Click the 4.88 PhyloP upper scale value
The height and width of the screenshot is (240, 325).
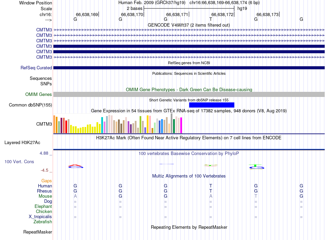tap(44, 153)
